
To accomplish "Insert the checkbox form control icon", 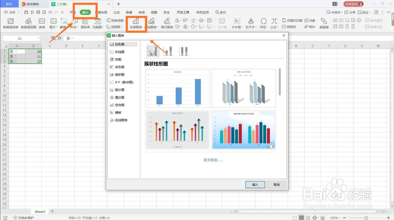I will tap(353, 20).
